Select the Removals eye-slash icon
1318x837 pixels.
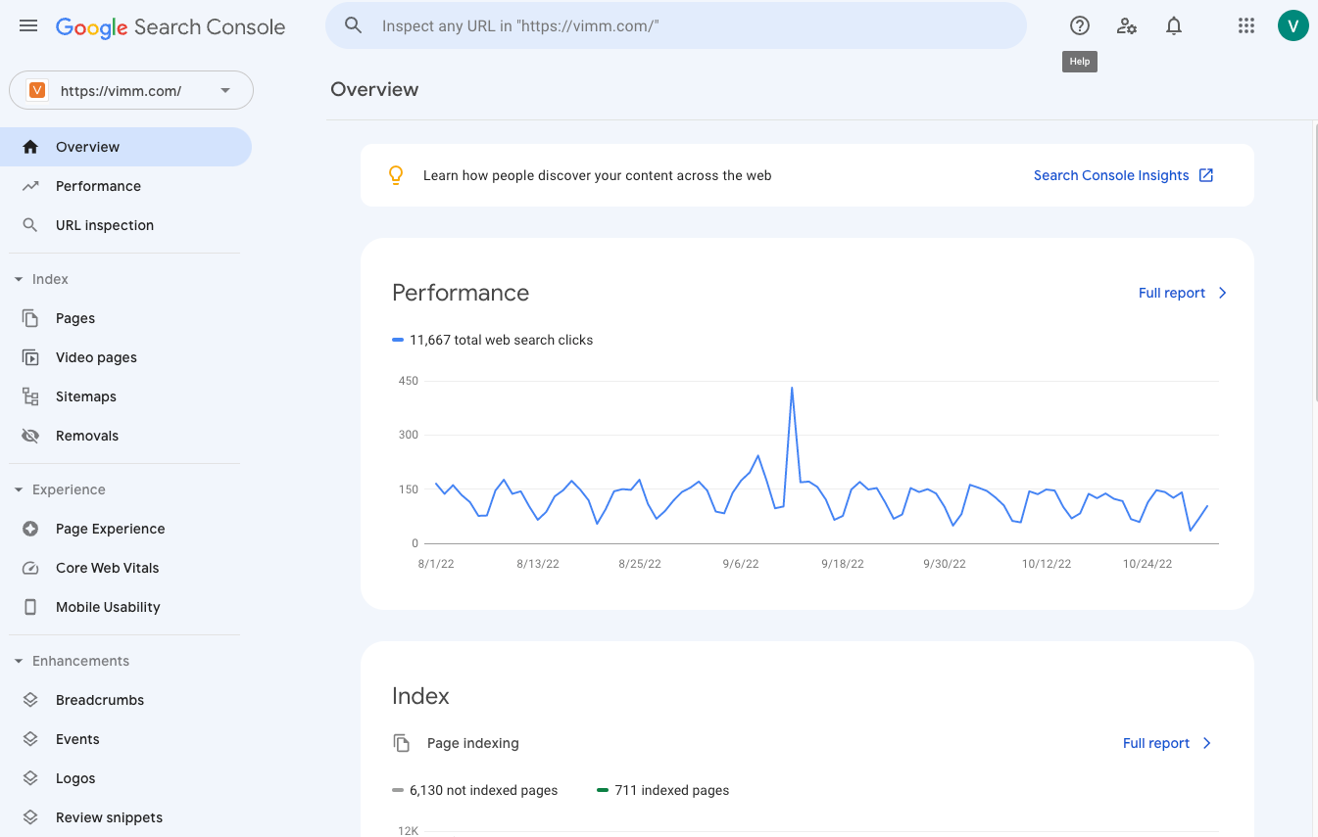click(30, 435)
